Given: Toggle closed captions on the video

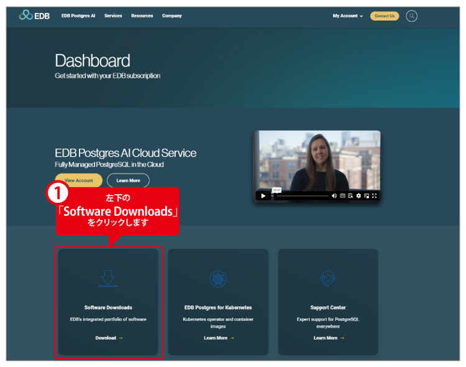Looking at the screenshot, I should point(342,195).
